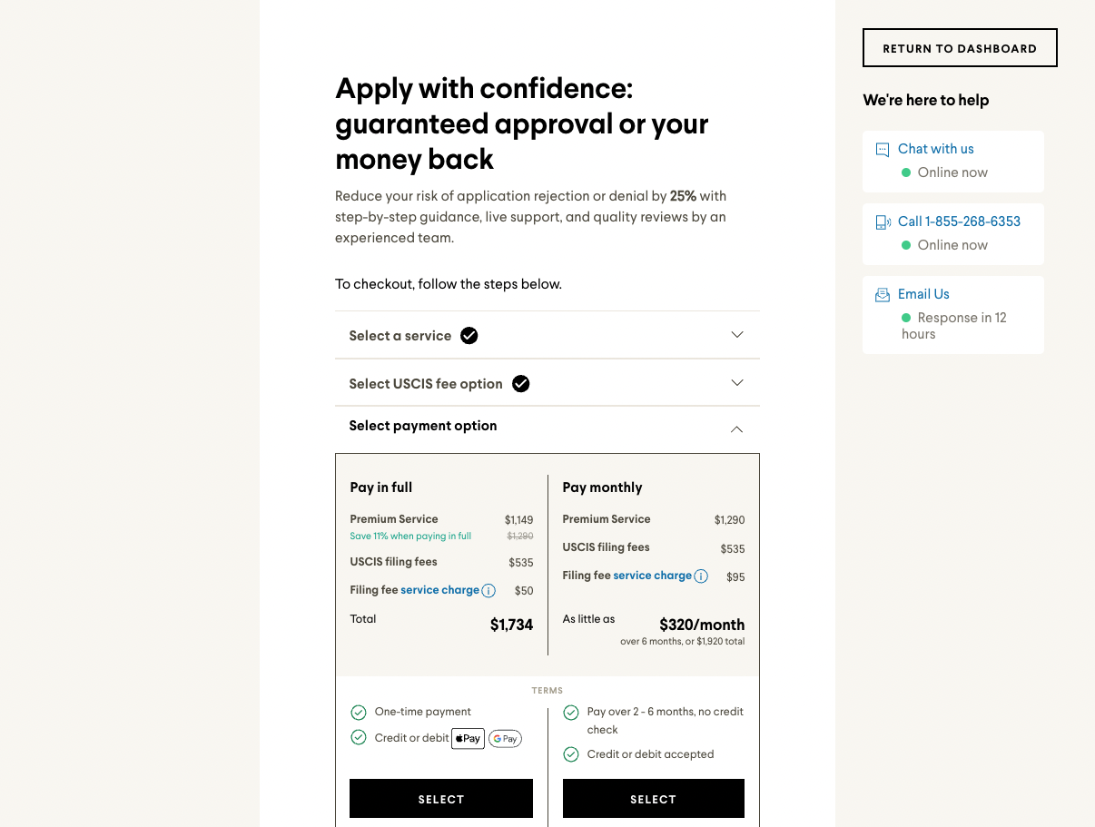Click the chat bubble icon beside Chat with us
The image size is (1095, 827).
click(882, 150)
